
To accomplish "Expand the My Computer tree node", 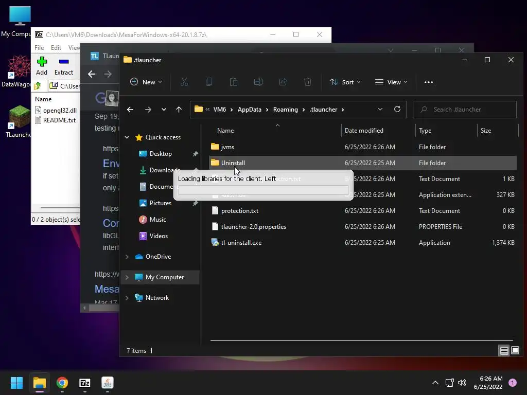I will [x=127, y=277].
